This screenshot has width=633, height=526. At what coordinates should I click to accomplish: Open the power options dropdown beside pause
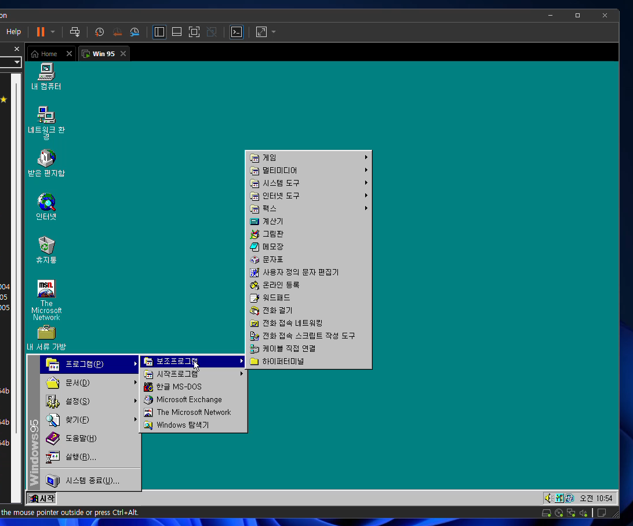[x=53, y=32]
